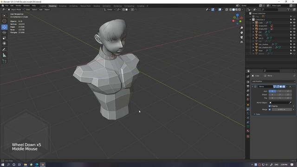The height and width of the screenshot is (167, 297).
Task: Activate the Rotate tool
Action: [x=4, y=32]
